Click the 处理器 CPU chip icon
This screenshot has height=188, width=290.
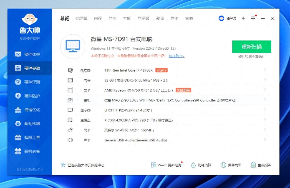[x=70, y=70]
